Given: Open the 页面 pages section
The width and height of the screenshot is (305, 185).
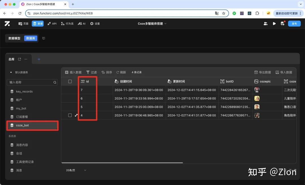Looking at the screenshot, I should [x=23, y=24].
